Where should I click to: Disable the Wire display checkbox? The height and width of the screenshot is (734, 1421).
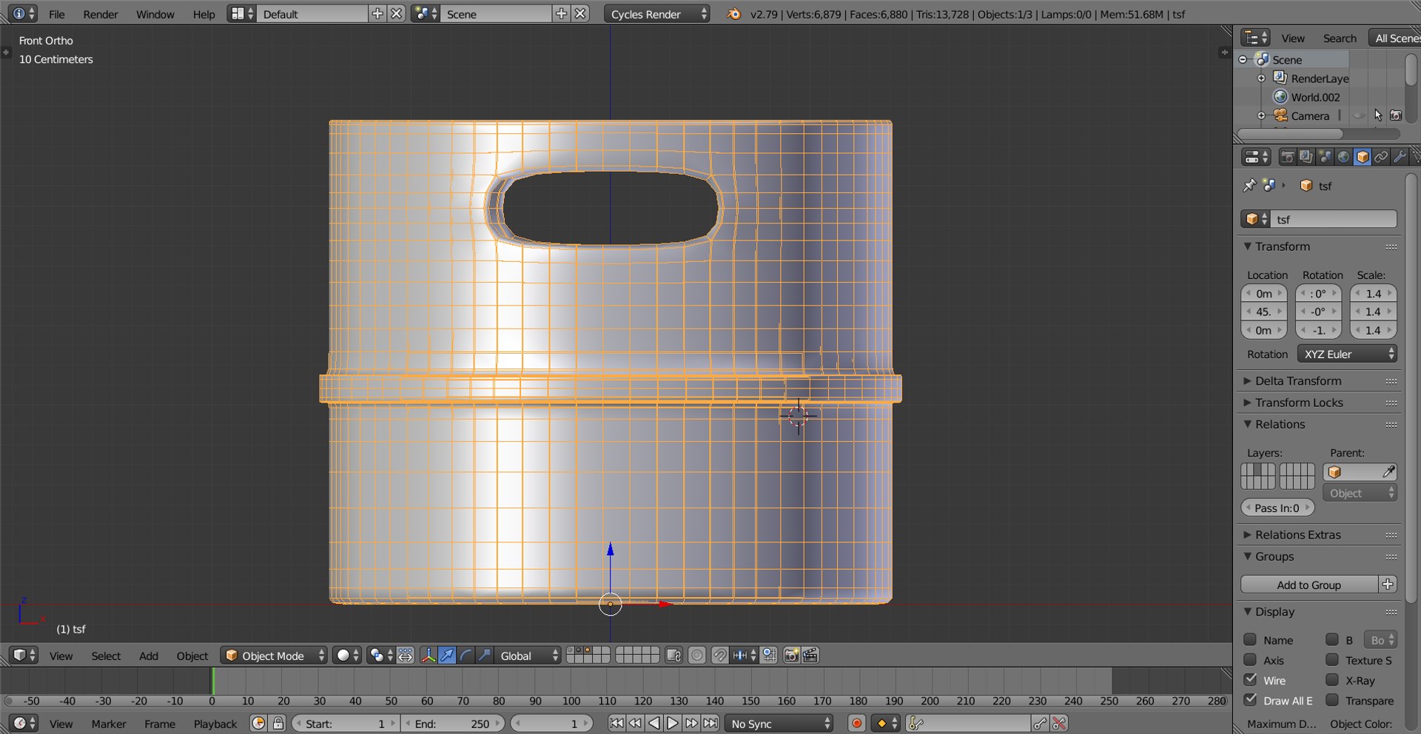pos(1251,680)
